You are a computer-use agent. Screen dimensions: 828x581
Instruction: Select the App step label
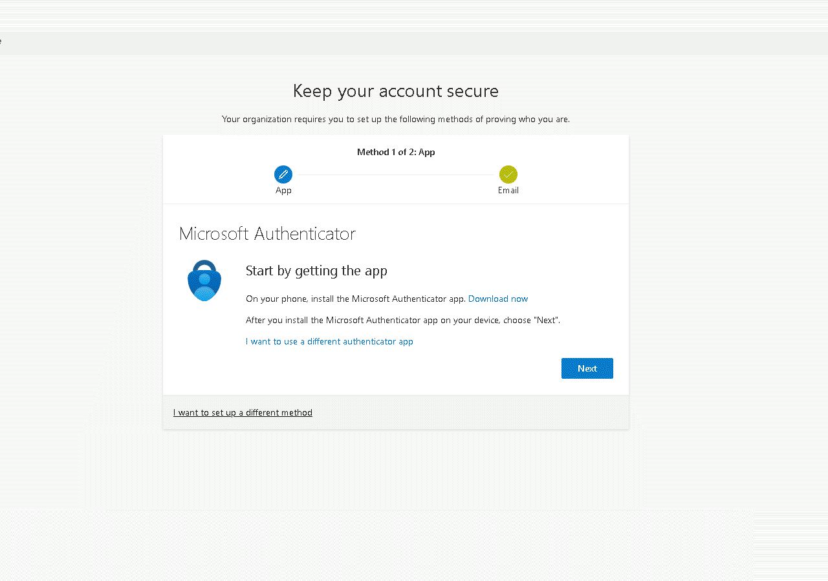[283, 191]
